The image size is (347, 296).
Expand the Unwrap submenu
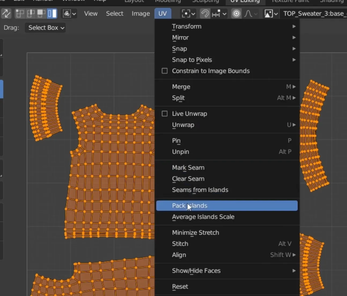(227, 125)
